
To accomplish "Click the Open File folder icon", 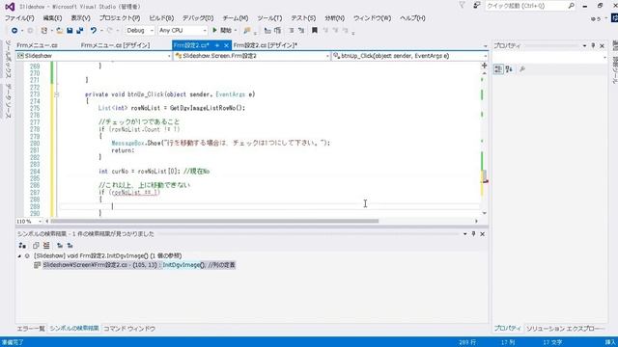I will tap(59, 30).
